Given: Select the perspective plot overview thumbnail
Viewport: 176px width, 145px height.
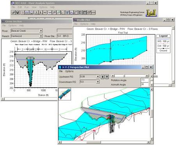Looking at the screenshot, I should tap(65, 94).
